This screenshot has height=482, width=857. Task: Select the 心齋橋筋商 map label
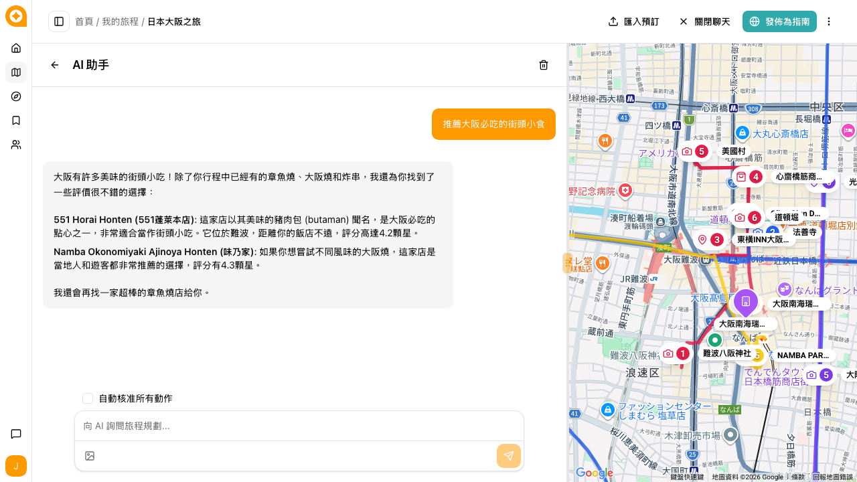tap(799, 177)
